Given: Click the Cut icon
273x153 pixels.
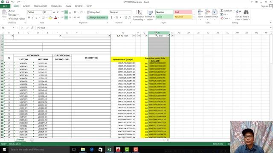Looking at the screenshot, I should point(9,11).
